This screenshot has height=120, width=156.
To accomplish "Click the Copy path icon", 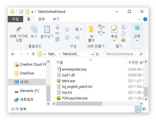I will [x=58, y=33].
